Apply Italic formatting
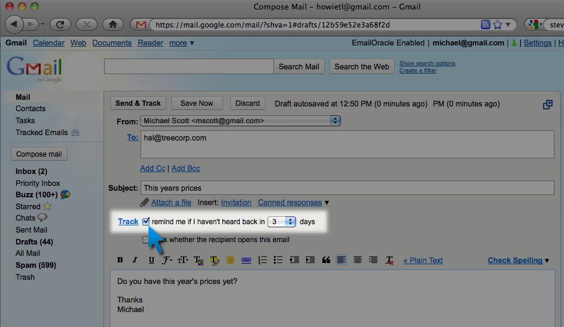 (x=135, y=260)
